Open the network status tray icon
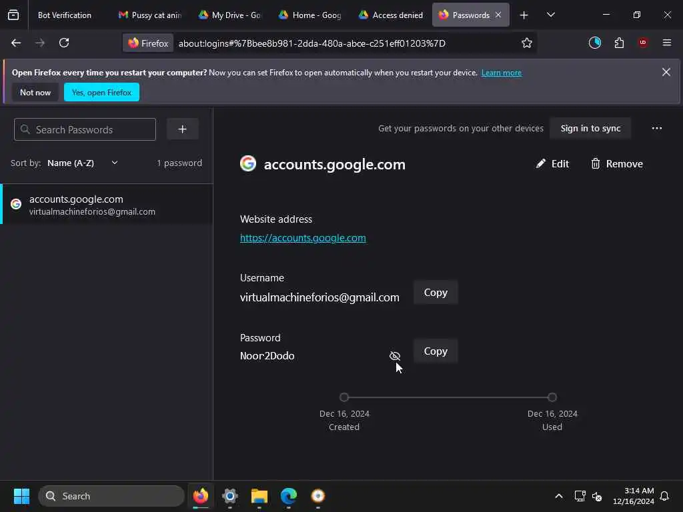683x512 pixels. tap(580, 496)
